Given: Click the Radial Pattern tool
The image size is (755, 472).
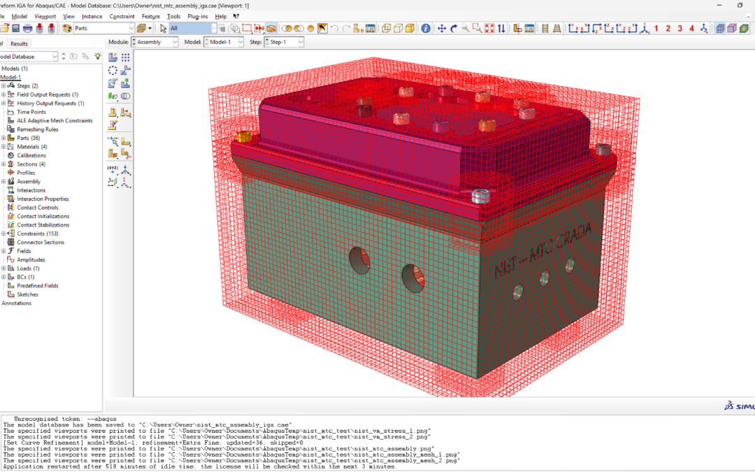Looking at the screenshot, I should (x=113, y=71).
